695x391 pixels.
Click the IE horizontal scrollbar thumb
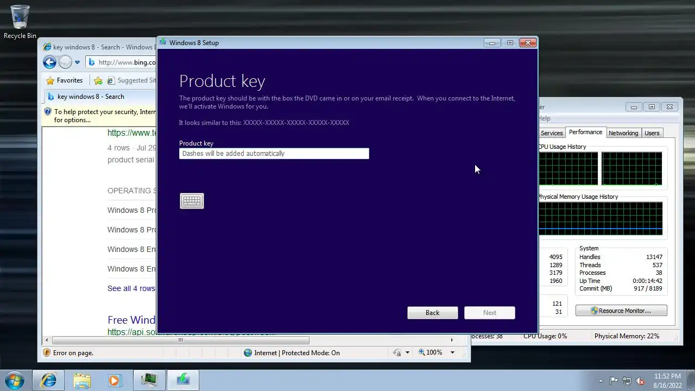180,340
